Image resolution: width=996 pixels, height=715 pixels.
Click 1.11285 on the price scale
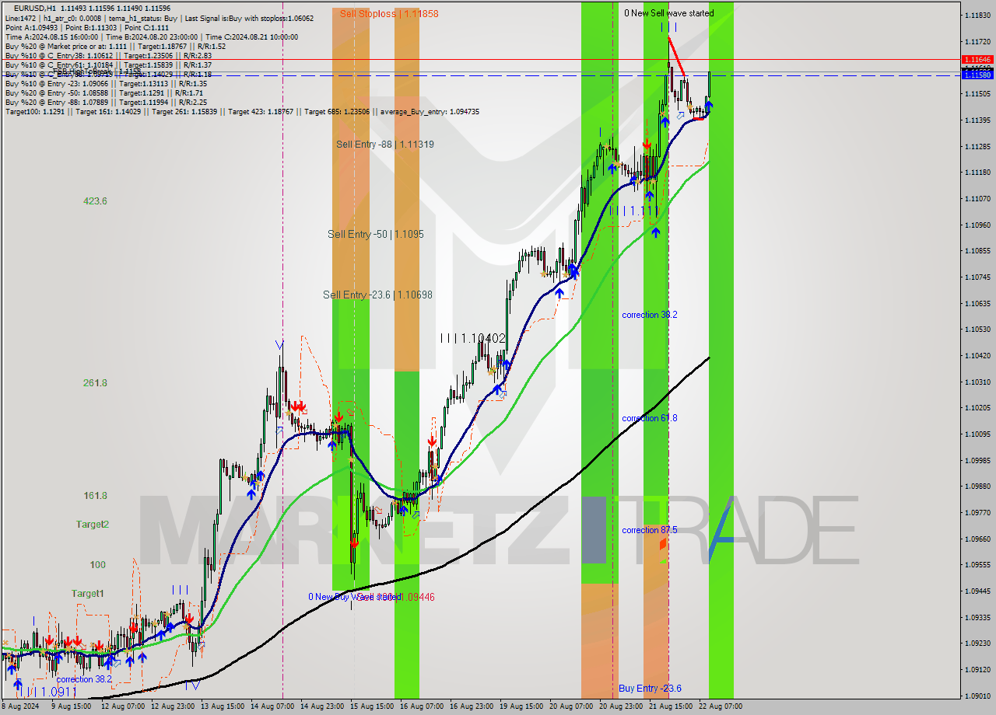point(977,146)
